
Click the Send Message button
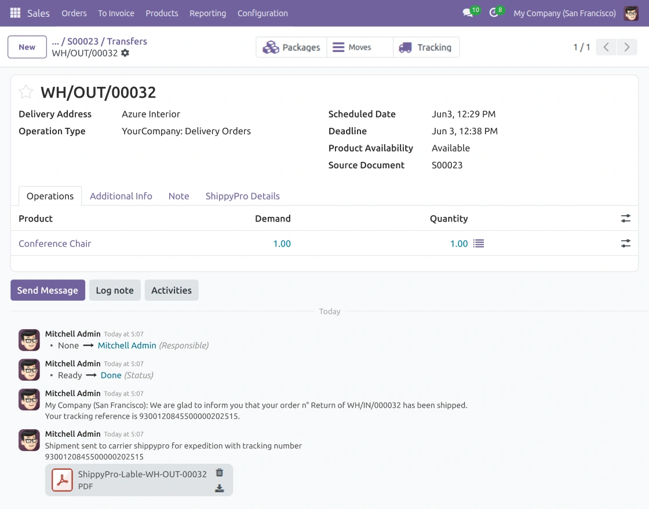pos(48,290)
